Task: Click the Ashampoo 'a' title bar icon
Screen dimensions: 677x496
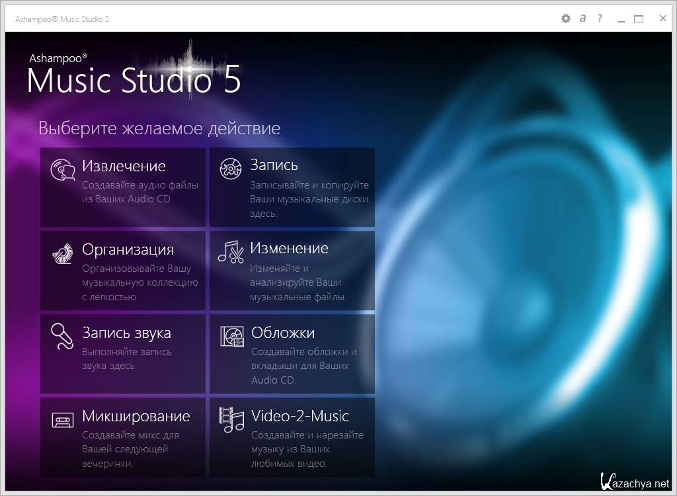Action: (582, 19)
